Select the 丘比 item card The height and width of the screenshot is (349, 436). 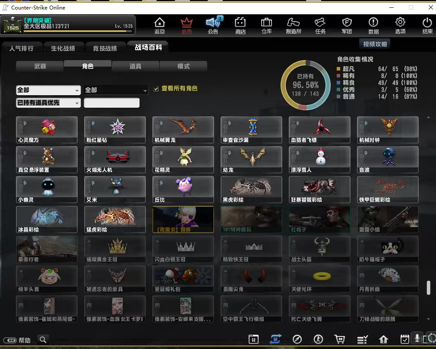pyautogui.click(x=183, y=189)
